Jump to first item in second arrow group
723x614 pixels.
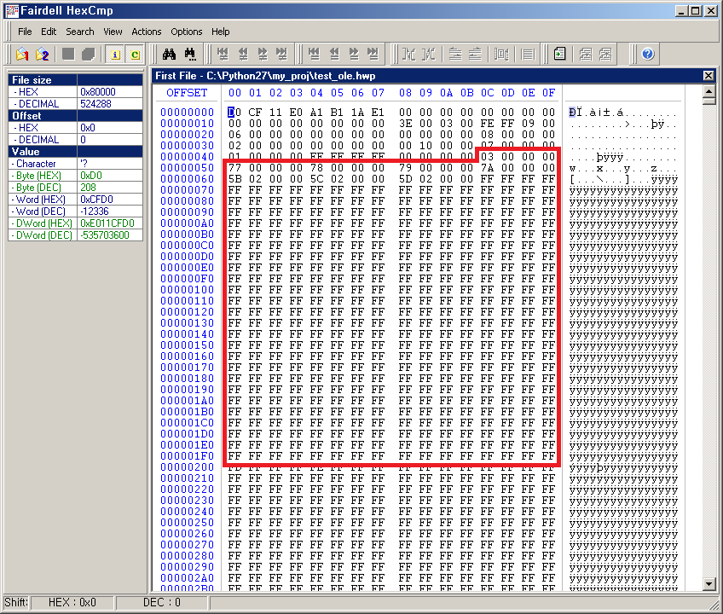[314, 55]
